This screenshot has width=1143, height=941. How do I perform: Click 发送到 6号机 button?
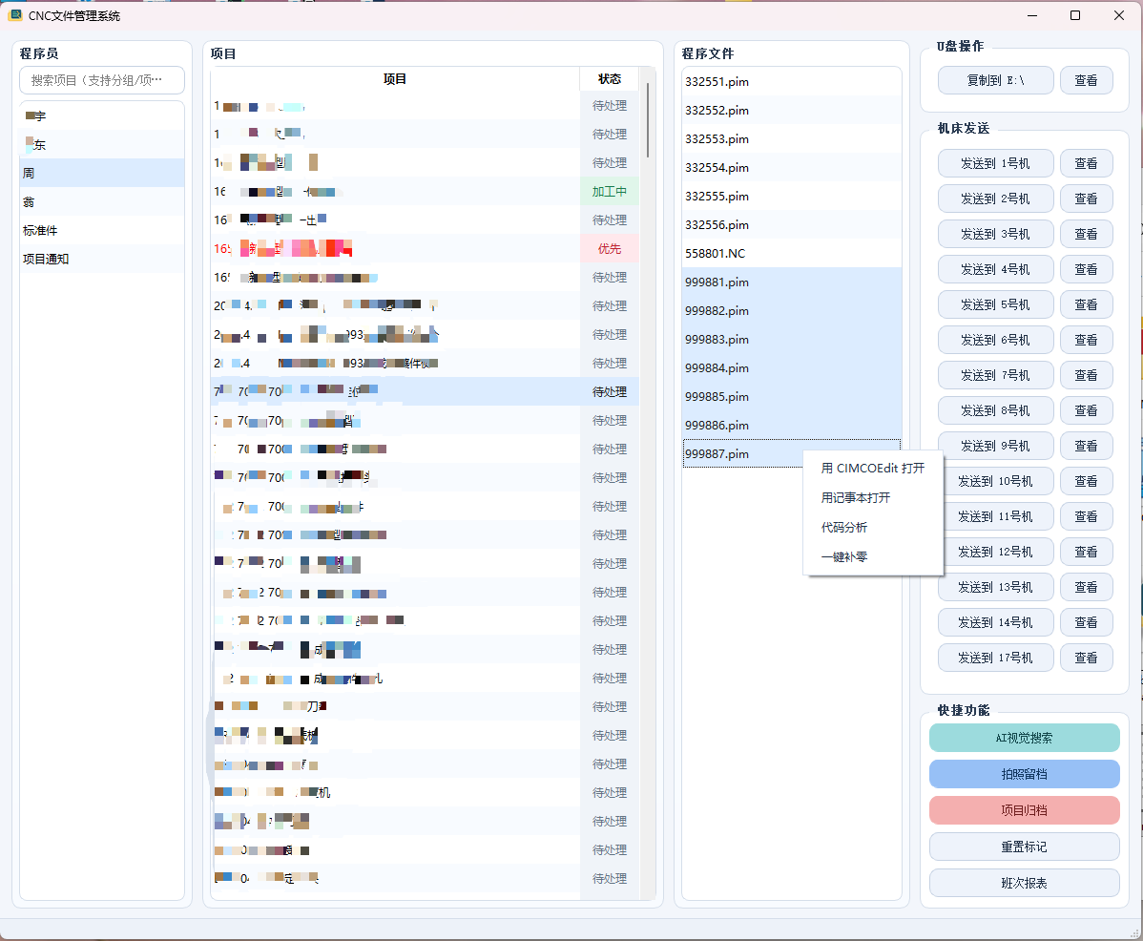tap(995, 340)
